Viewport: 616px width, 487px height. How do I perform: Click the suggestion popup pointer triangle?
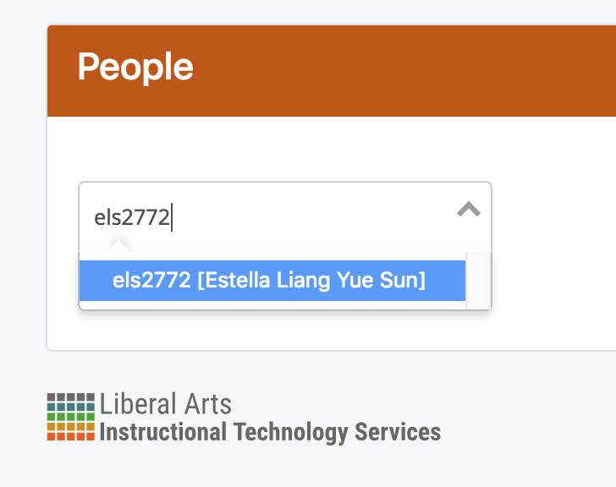[118, 246]
